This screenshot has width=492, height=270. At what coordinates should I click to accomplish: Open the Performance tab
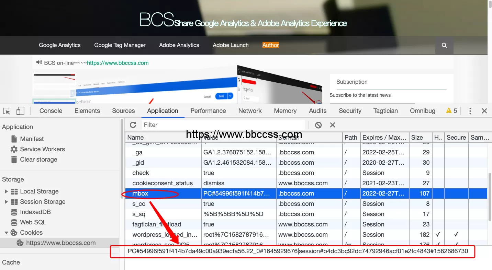click(x=208, y=111)
